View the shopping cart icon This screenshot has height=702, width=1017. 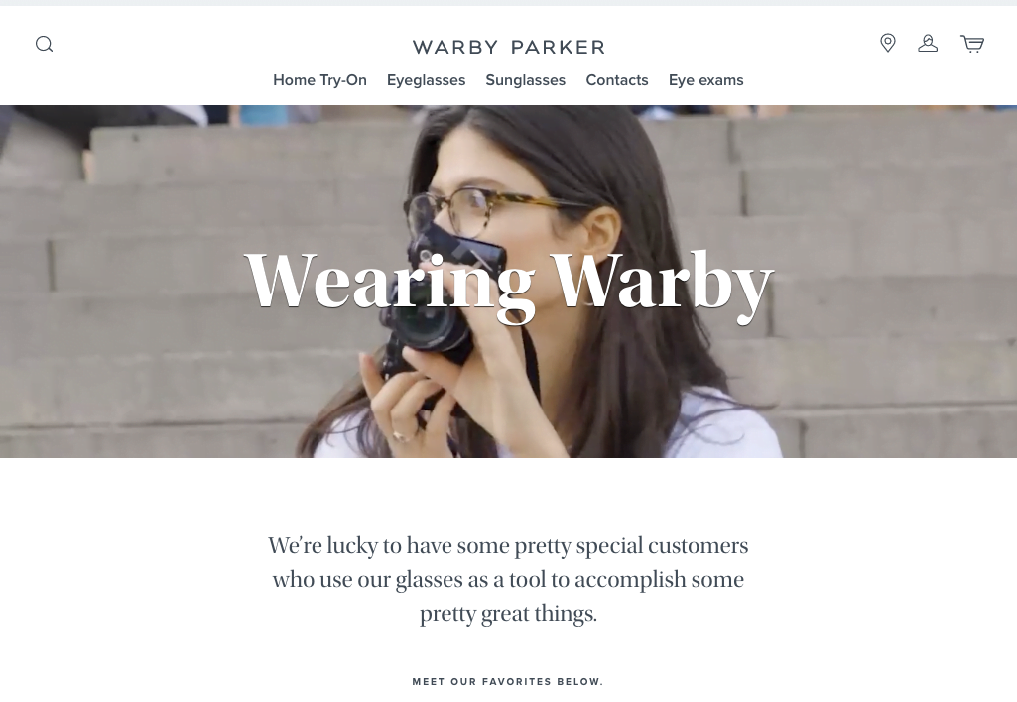point(972,44)
